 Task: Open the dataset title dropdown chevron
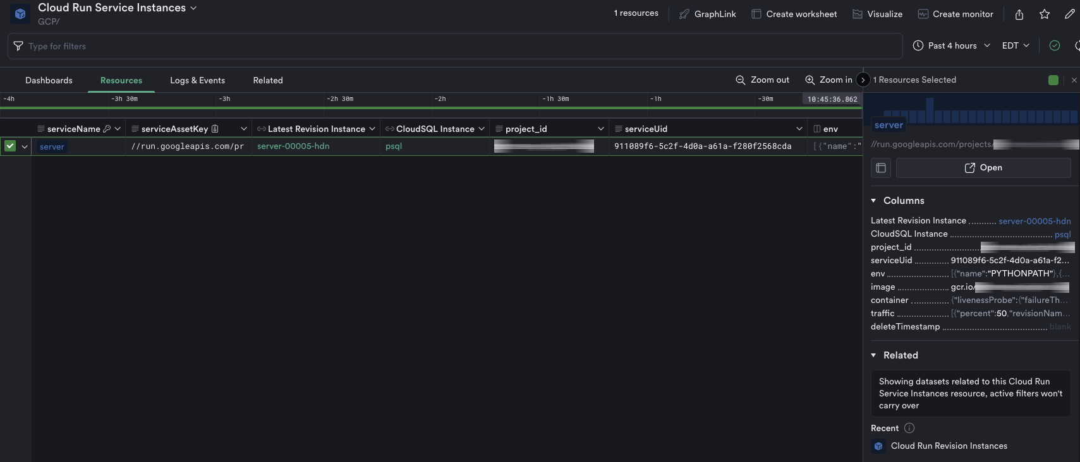point(193,8)
